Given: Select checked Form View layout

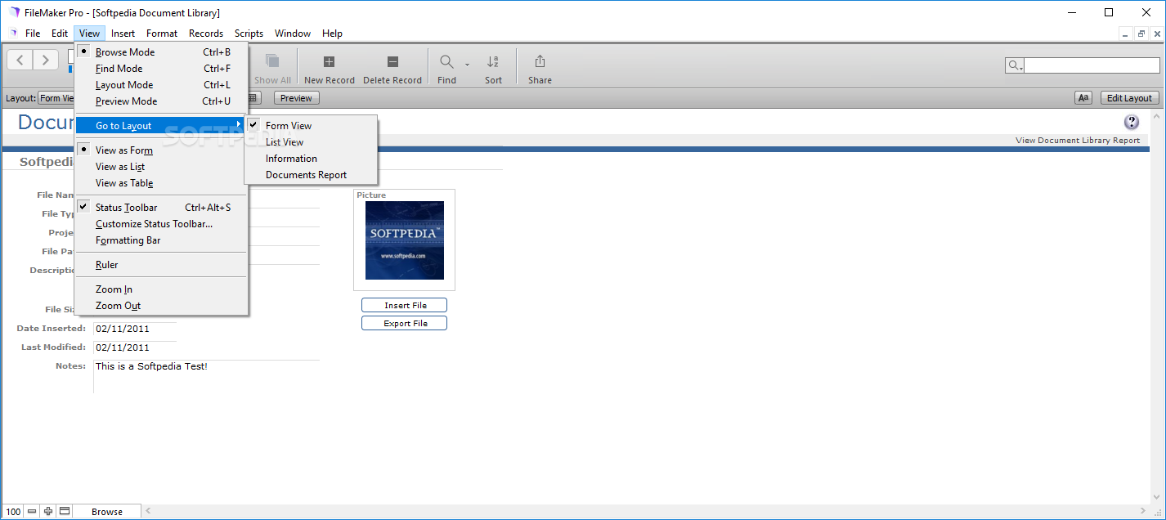Looking at the screenshot, I should [x=311, y=126].
